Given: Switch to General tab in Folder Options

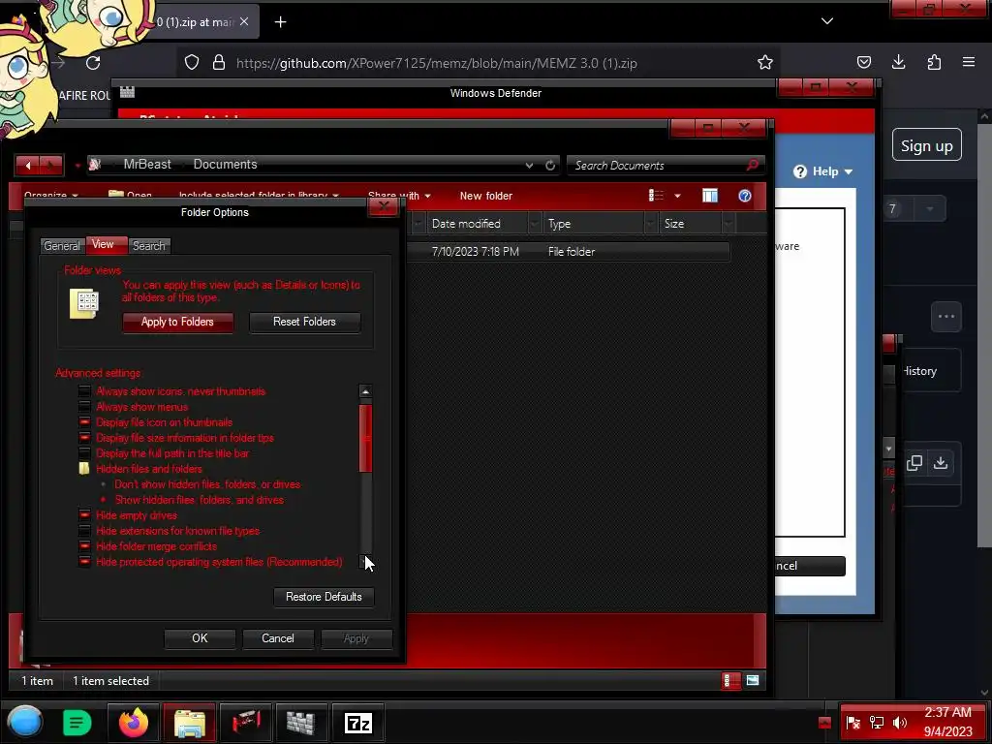Looking at the screenshot, I should coord(62,246).
